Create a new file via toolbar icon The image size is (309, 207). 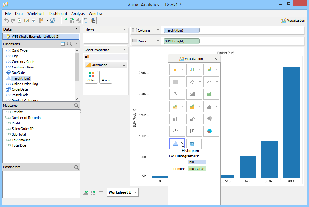pyautogui.click(x=20, y=20)
